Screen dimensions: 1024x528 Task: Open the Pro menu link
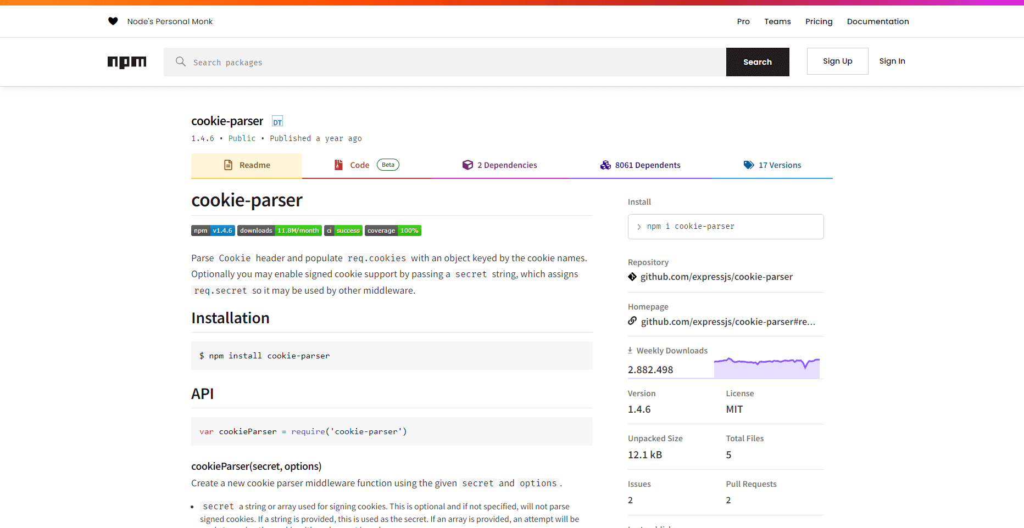[743, 21]
